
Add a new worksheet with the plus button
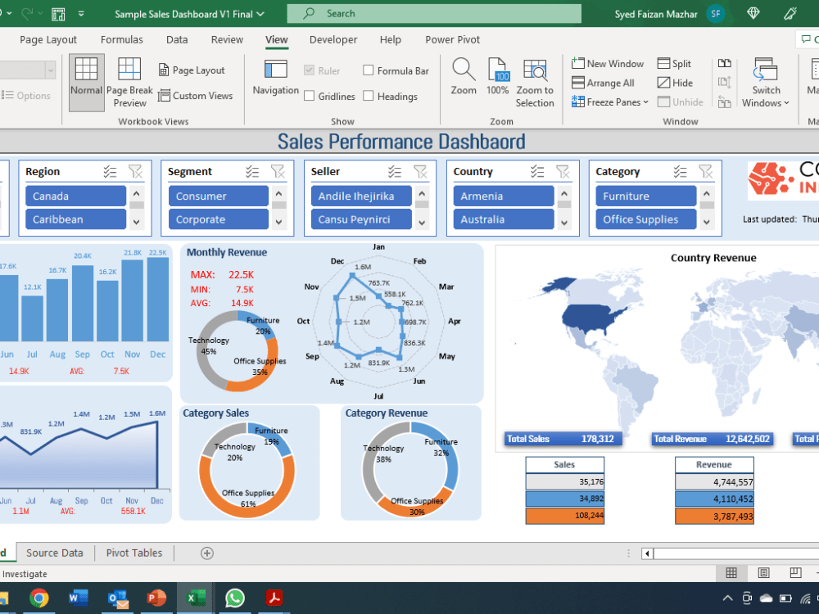206,553
